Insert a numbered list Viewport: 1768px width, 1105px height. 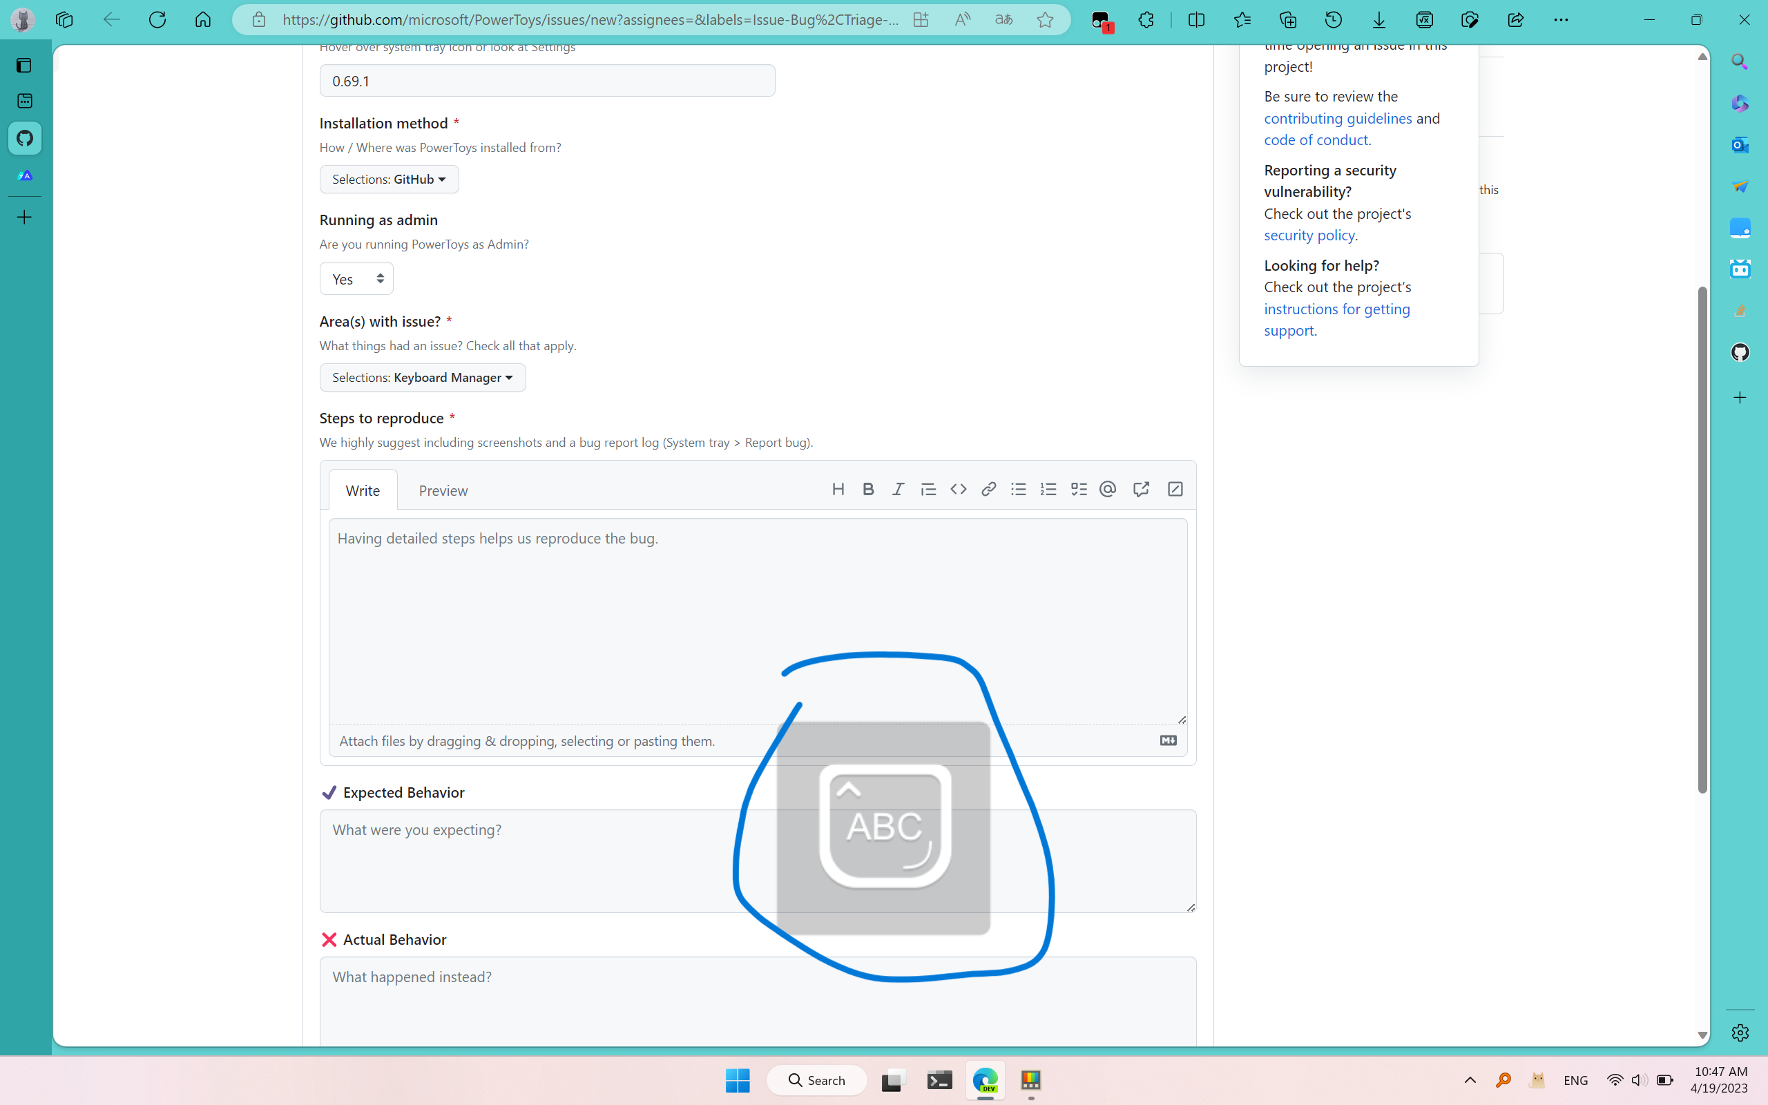(1048, 489)
